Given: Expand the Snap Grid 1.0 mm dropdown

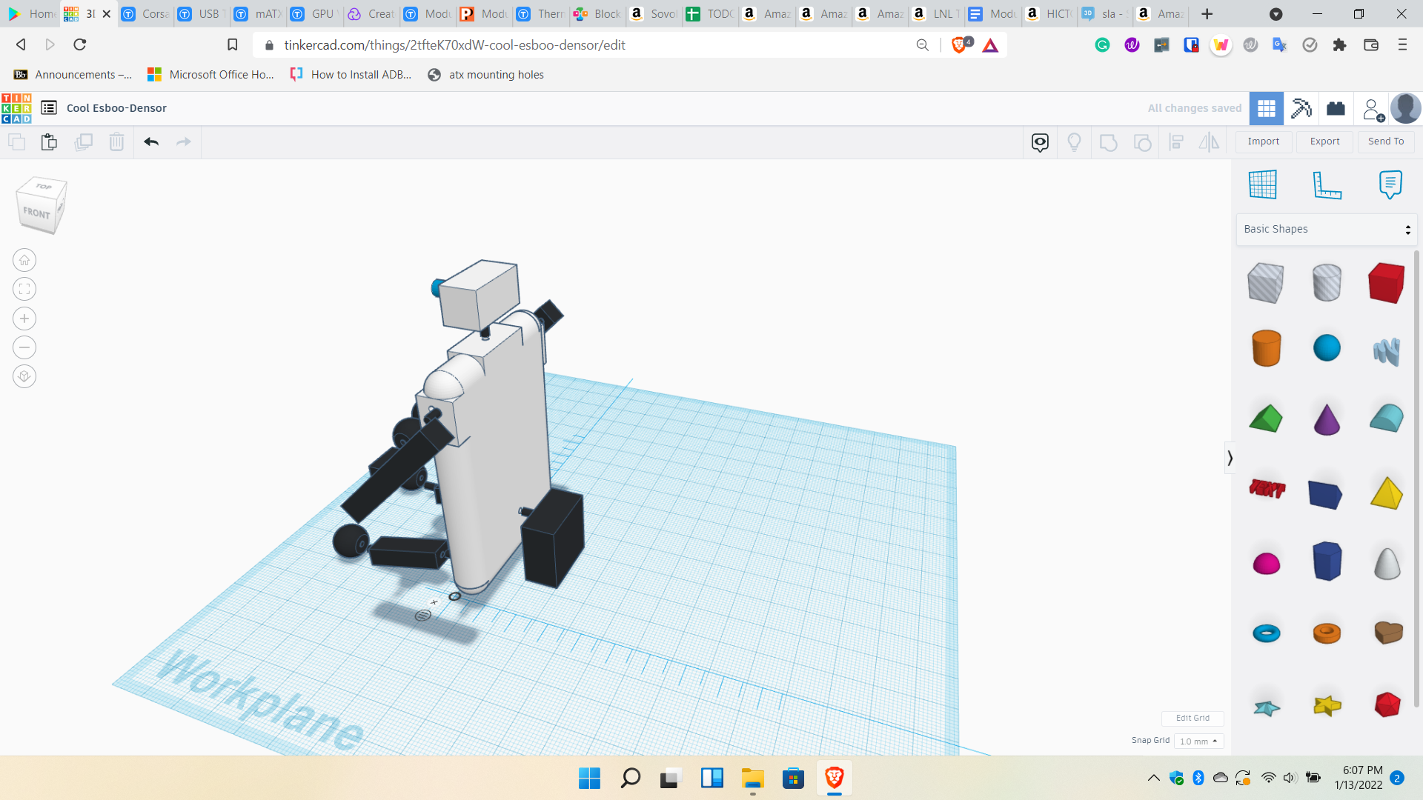Looking at the screenshot, I should [x=1198, y=741].
